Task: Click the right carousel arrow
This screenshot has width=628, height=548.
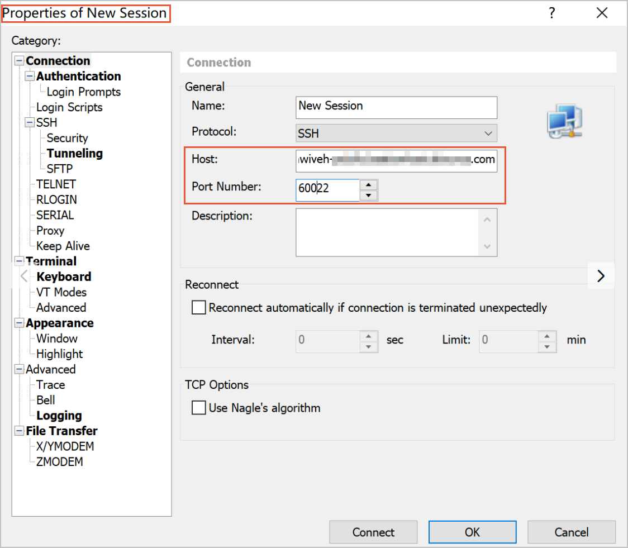Action: coord(601,276)
